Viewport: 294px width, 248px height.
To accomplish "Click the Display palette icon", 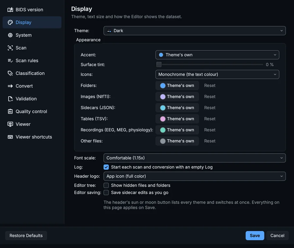I will tap(10, 22).
